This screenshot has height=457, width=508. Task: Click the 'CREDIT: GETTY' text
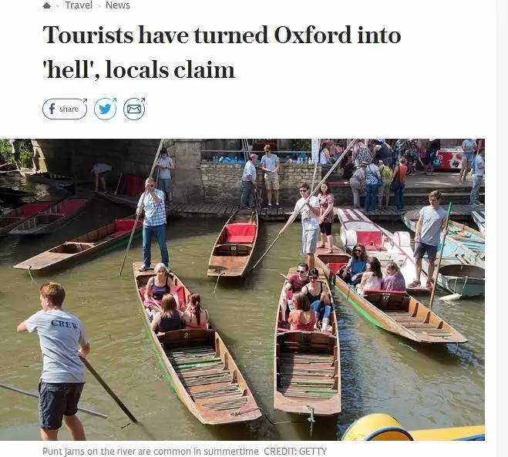click(296, 451)
